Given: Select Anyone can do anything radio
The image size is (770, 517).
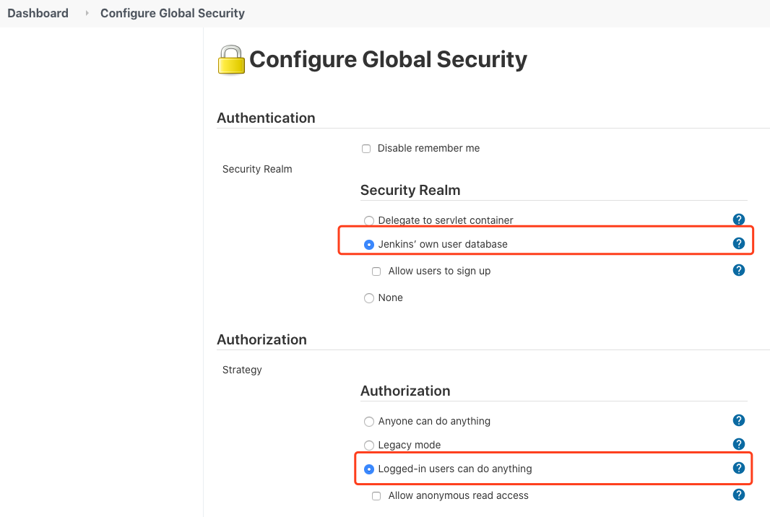Looking at the screenshot, I should (x=369, y=422).
